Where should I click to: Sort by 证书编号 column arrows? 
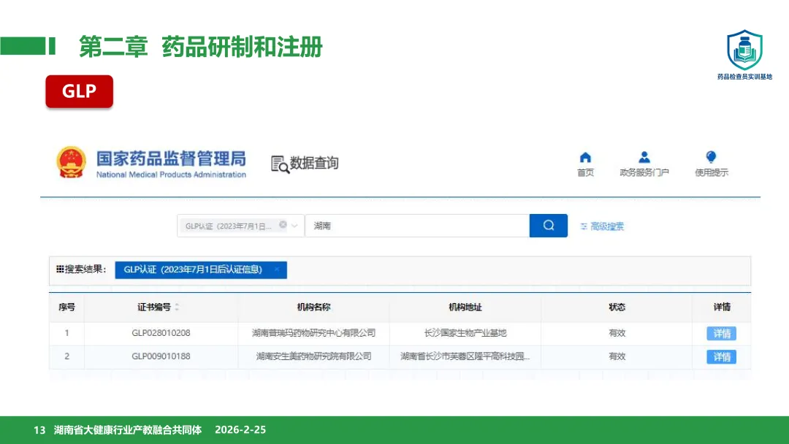177,307
